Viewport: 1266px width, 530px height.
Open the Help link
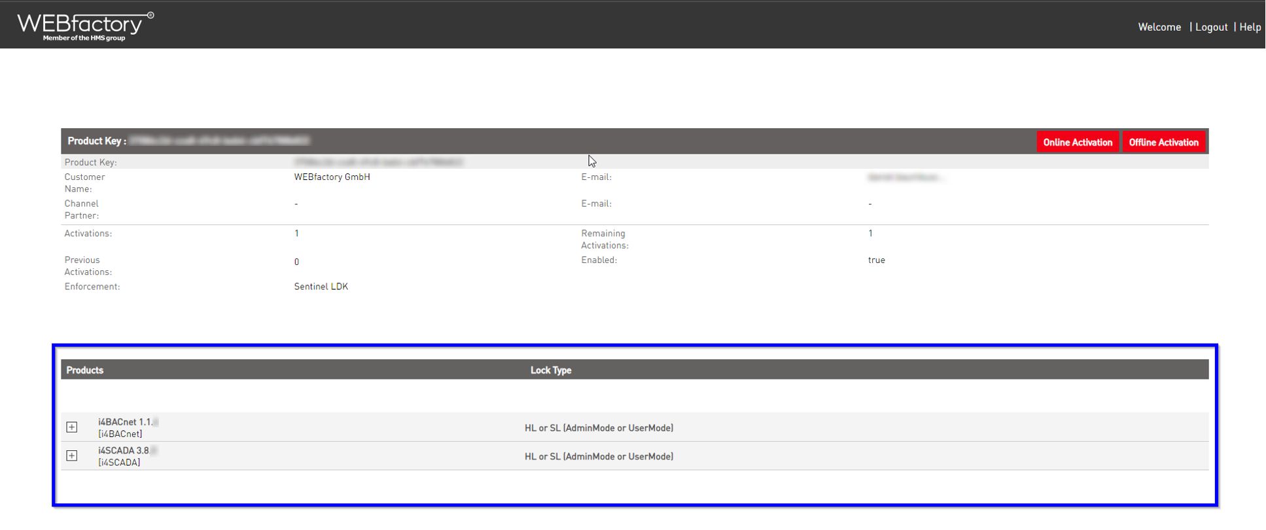(x=1250, y=27)
